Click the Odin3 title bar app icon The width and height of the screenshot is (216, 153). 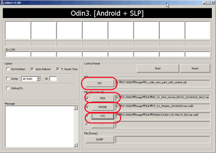(2, 3)
